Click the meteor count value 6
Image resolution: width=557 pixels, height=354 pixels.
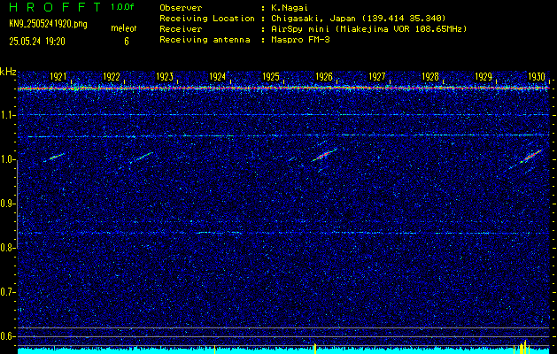tap(127, 42)
